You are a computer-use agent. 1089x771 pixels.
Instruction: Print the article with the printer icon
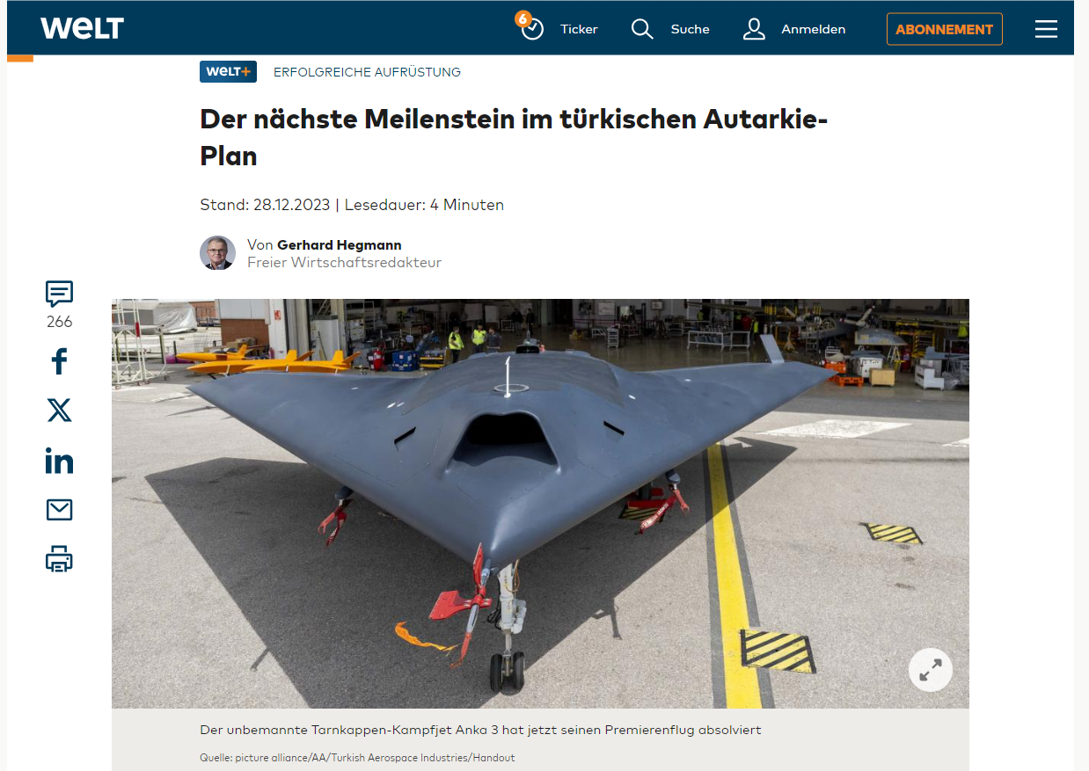[x=59, y=559]
